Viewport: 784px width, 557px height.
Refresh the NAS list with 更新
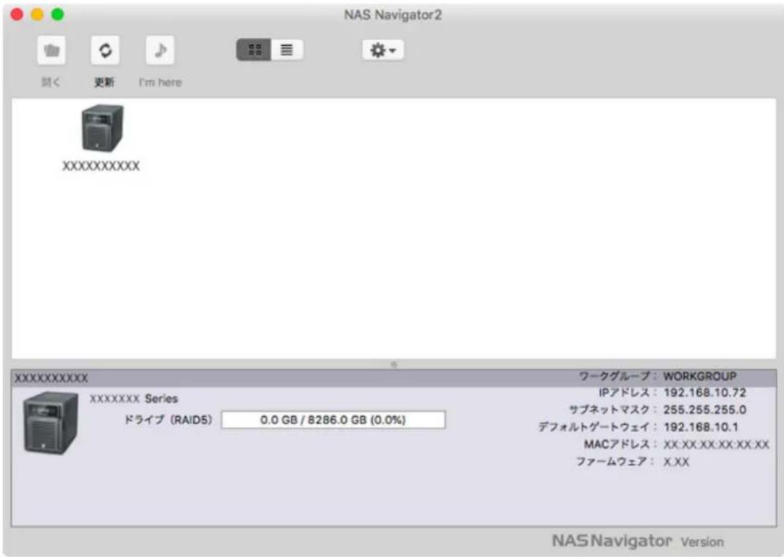click(x=105, y=50)
